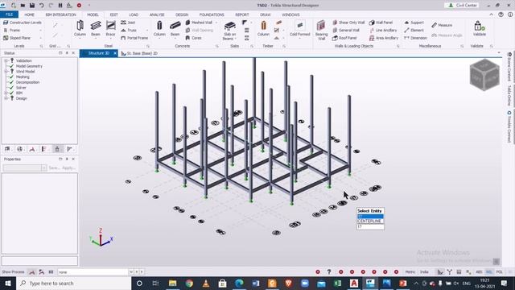Open the FILE menu
515x290 pixels.
click(x=9, y=14)
